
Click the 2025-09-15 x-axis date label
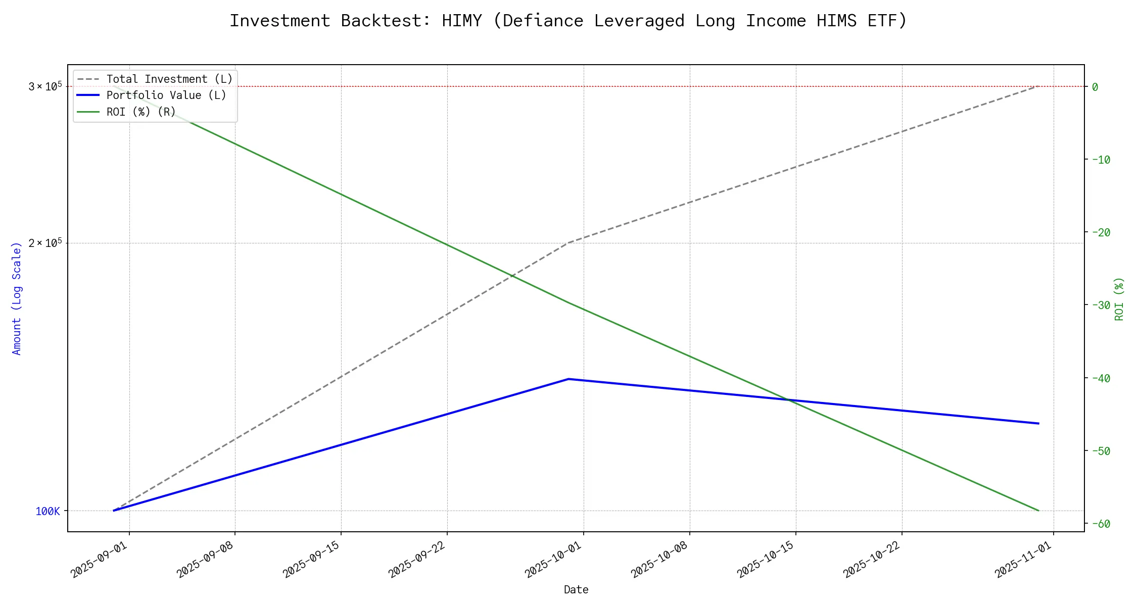click(311, 560)
